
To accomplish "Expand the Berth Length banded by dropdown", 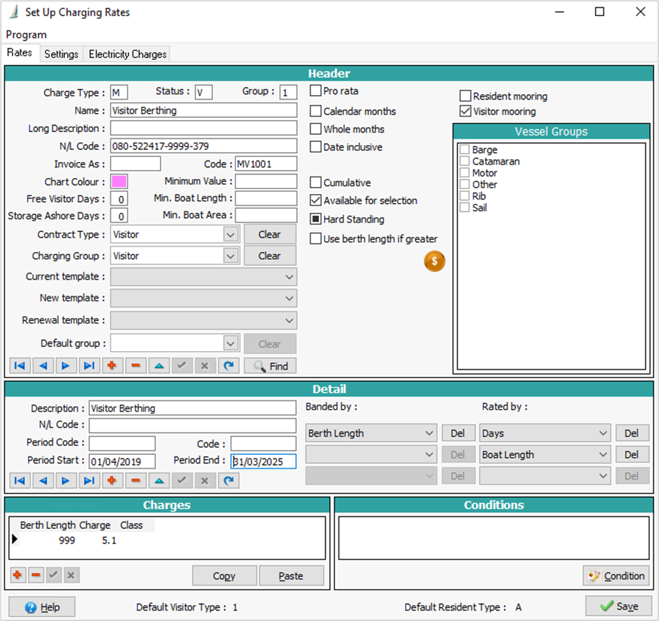I will pyautogui.click(x=429, y=433).
